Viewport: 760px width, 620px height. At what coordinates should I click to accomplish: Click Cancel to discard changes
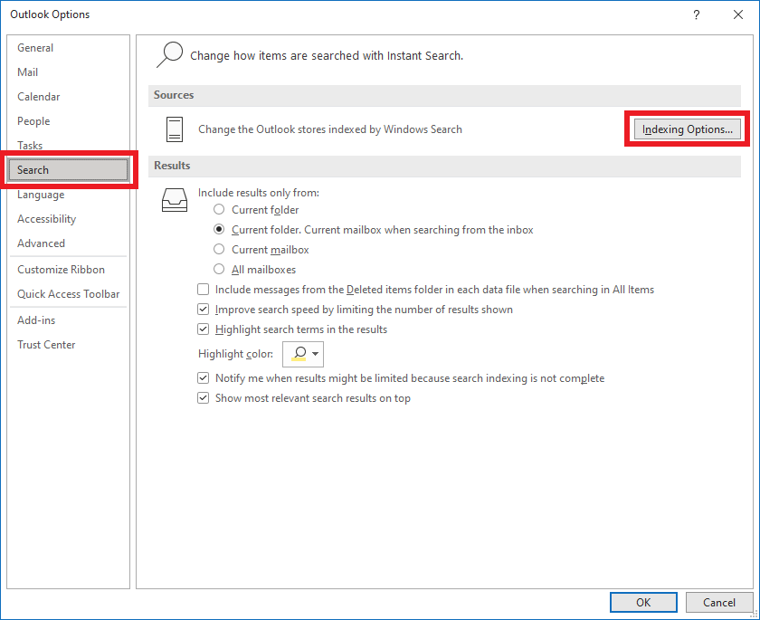pyautogui.click(x=718, y=603)
